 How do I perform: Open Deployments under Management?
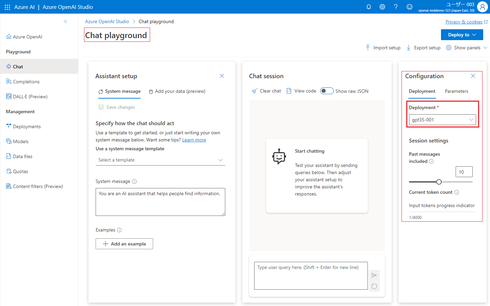click(39, 126)
